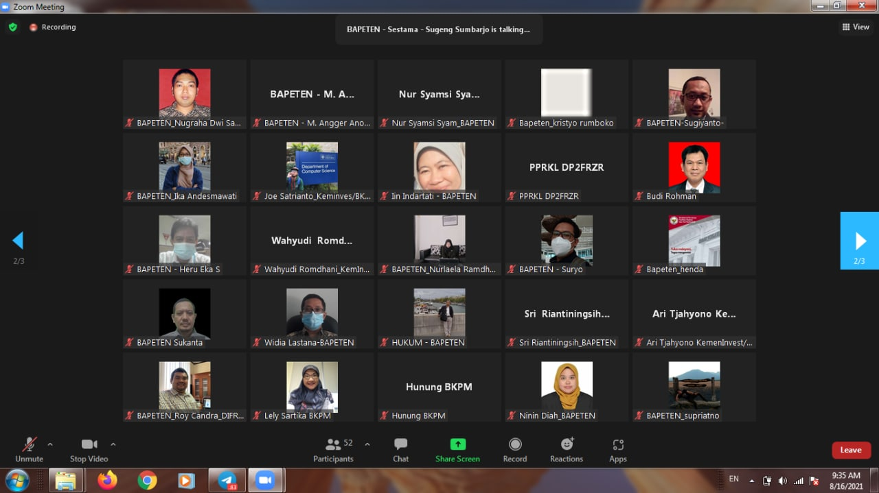Toggle Stop Video camera button
This screenshot has height=493, width=879.
click(89, 444)
